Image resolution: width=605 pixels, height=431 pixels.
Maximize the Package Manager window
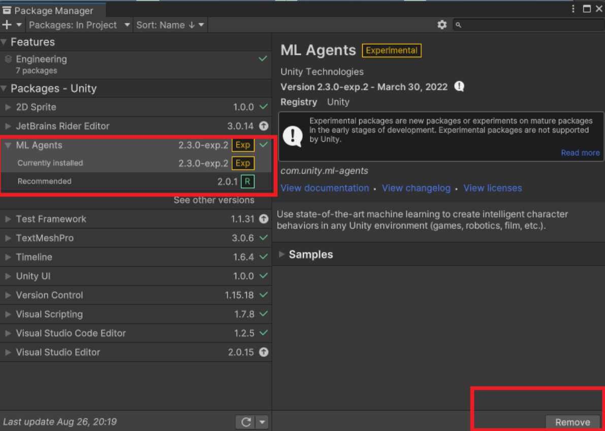click(587, 9)
